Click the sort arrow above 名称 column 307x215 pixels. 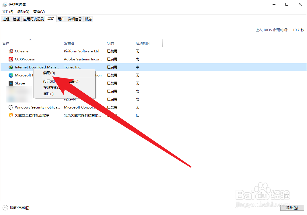(30, 40)
